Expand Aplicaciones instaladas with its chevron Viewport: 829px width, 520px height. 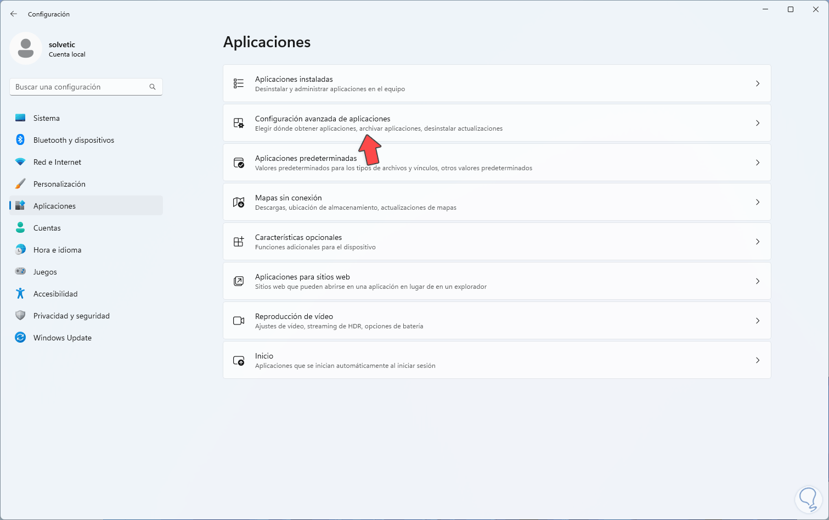click(x=758, y=83)
